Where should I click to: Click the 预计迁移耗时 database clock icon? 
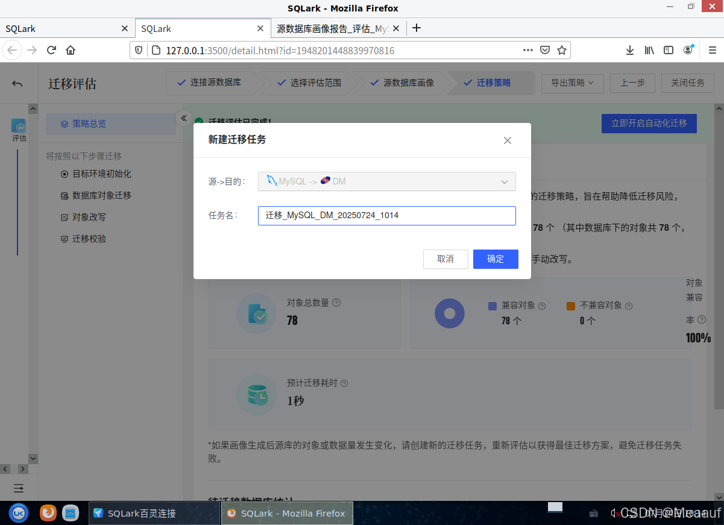coord(256,394)
